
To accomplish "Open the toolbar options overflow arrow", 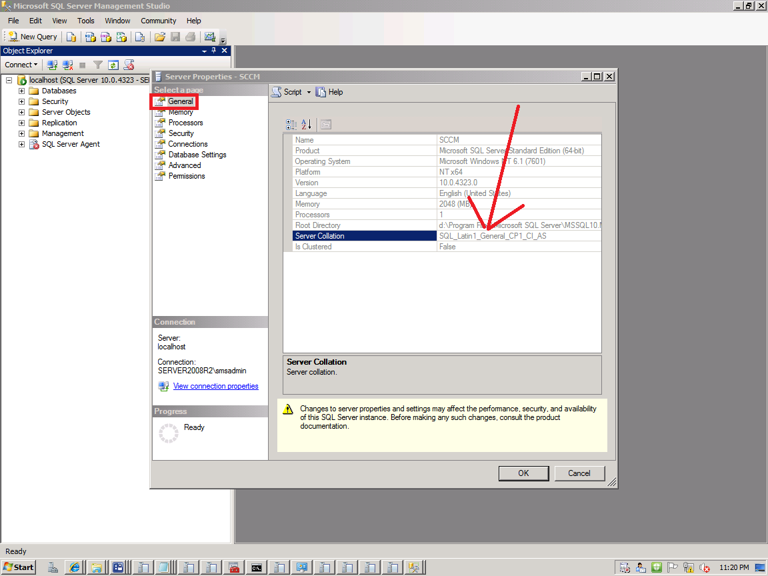I will 223,40.
